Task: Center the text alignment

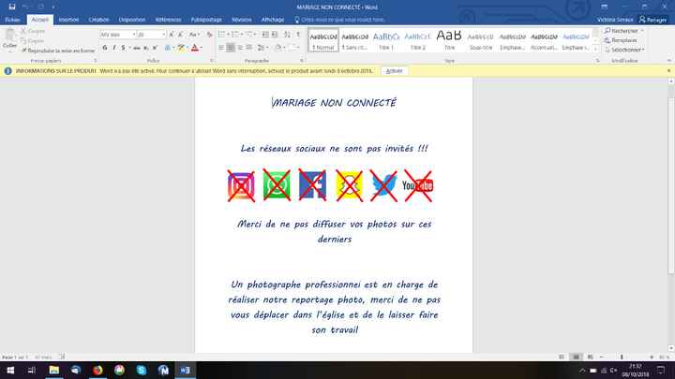Action: (x=231, y=48)
